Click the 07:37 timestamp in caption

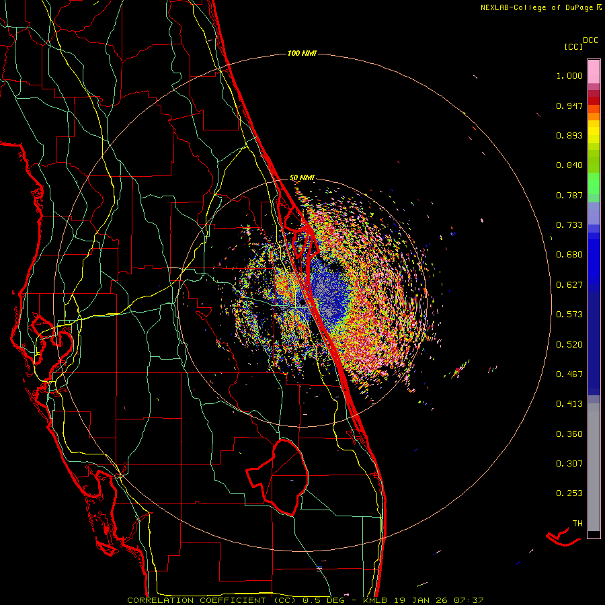pyautogui.click(x=468, y=600)
